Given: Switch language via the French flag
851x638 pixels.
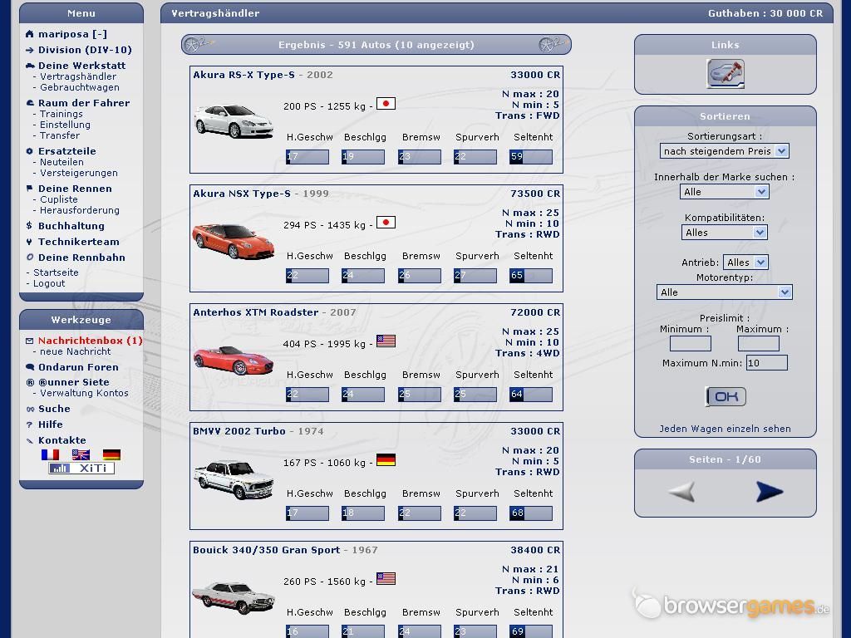Looking at the screenshot, I should coord(51,454).
